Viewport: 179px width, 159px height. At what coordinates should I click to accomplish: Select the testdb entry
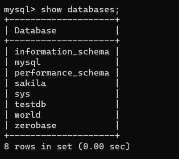coord(30,105)
